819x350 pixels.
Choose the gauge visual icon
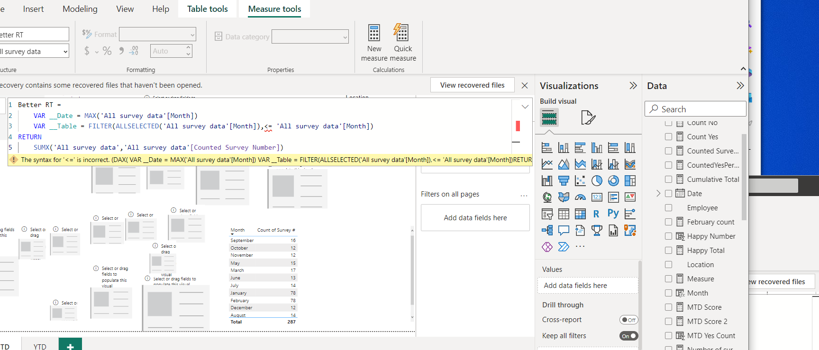[580, 197]
